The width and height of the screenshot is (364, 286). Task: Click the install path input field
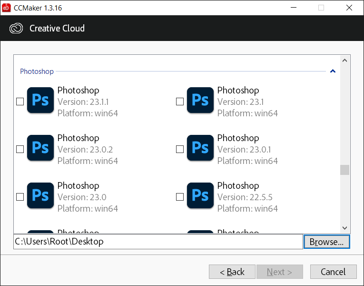[x=157, y=242]
